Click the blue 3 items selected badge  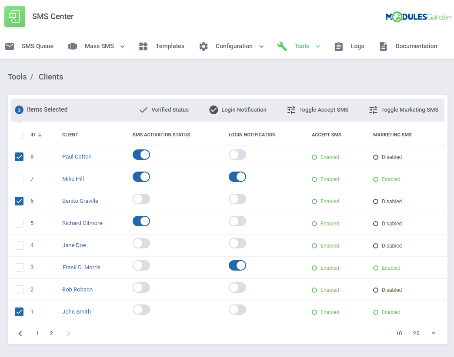[x=19, y=110]
